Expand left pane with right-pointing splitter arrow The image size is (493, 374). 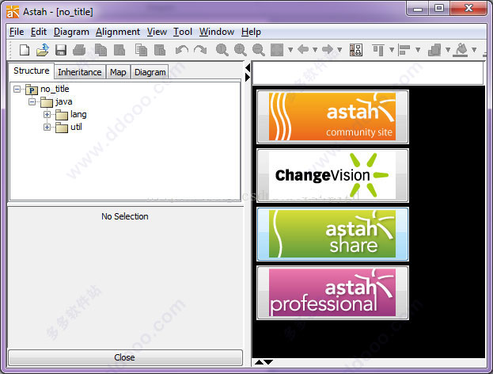click(x=248, y=77)
